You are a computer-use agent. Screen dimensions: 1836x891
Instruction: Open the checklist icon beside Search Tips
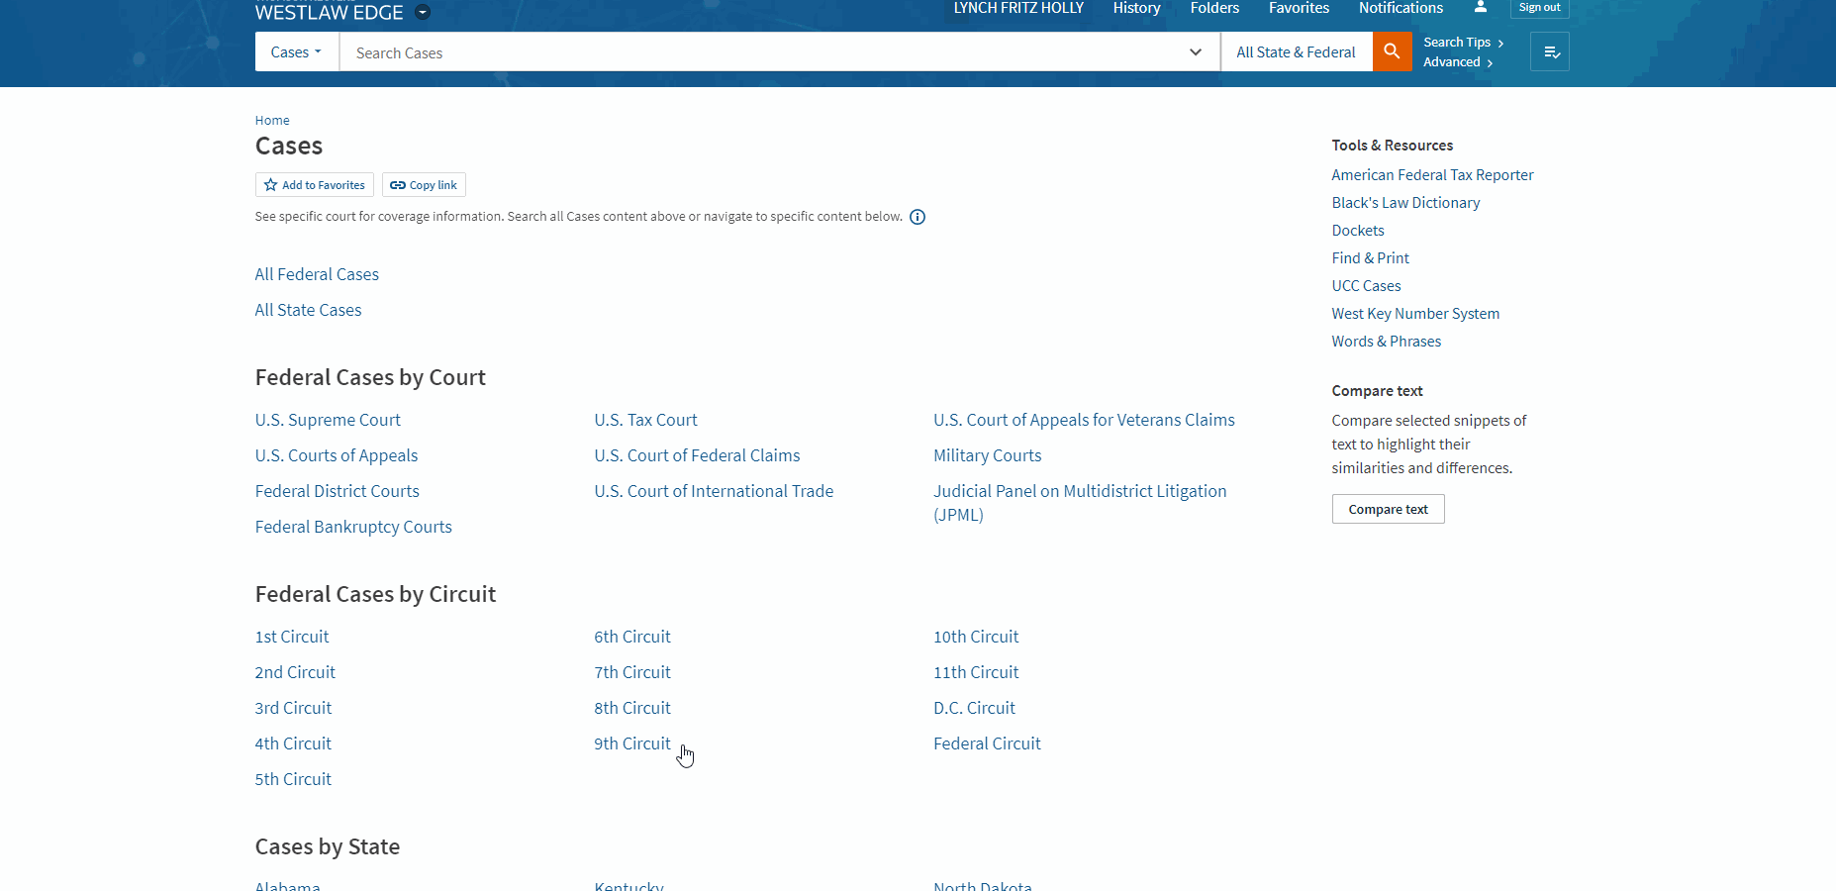tap(1550, 52)
